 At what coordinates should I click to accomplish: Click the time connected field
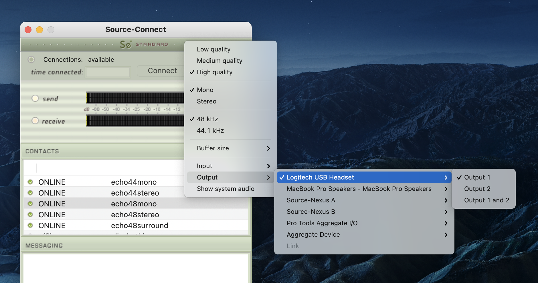click(108, 72)
